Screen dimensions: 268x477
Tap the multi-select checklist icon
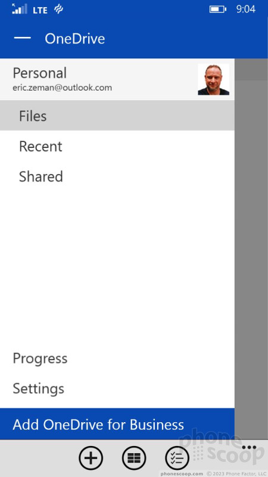(x=177, y=458)
